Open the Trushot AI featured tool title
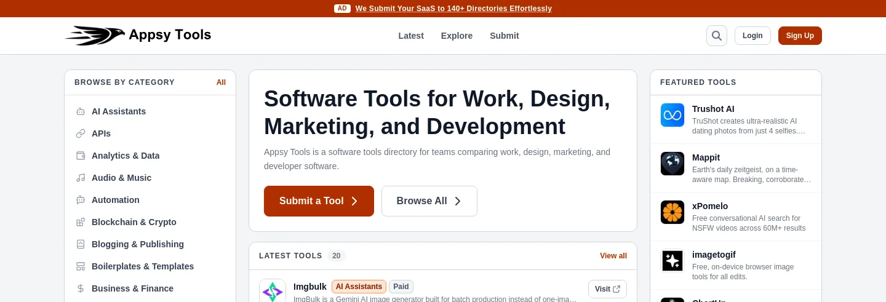886x302 pixels. click(713, 109)
